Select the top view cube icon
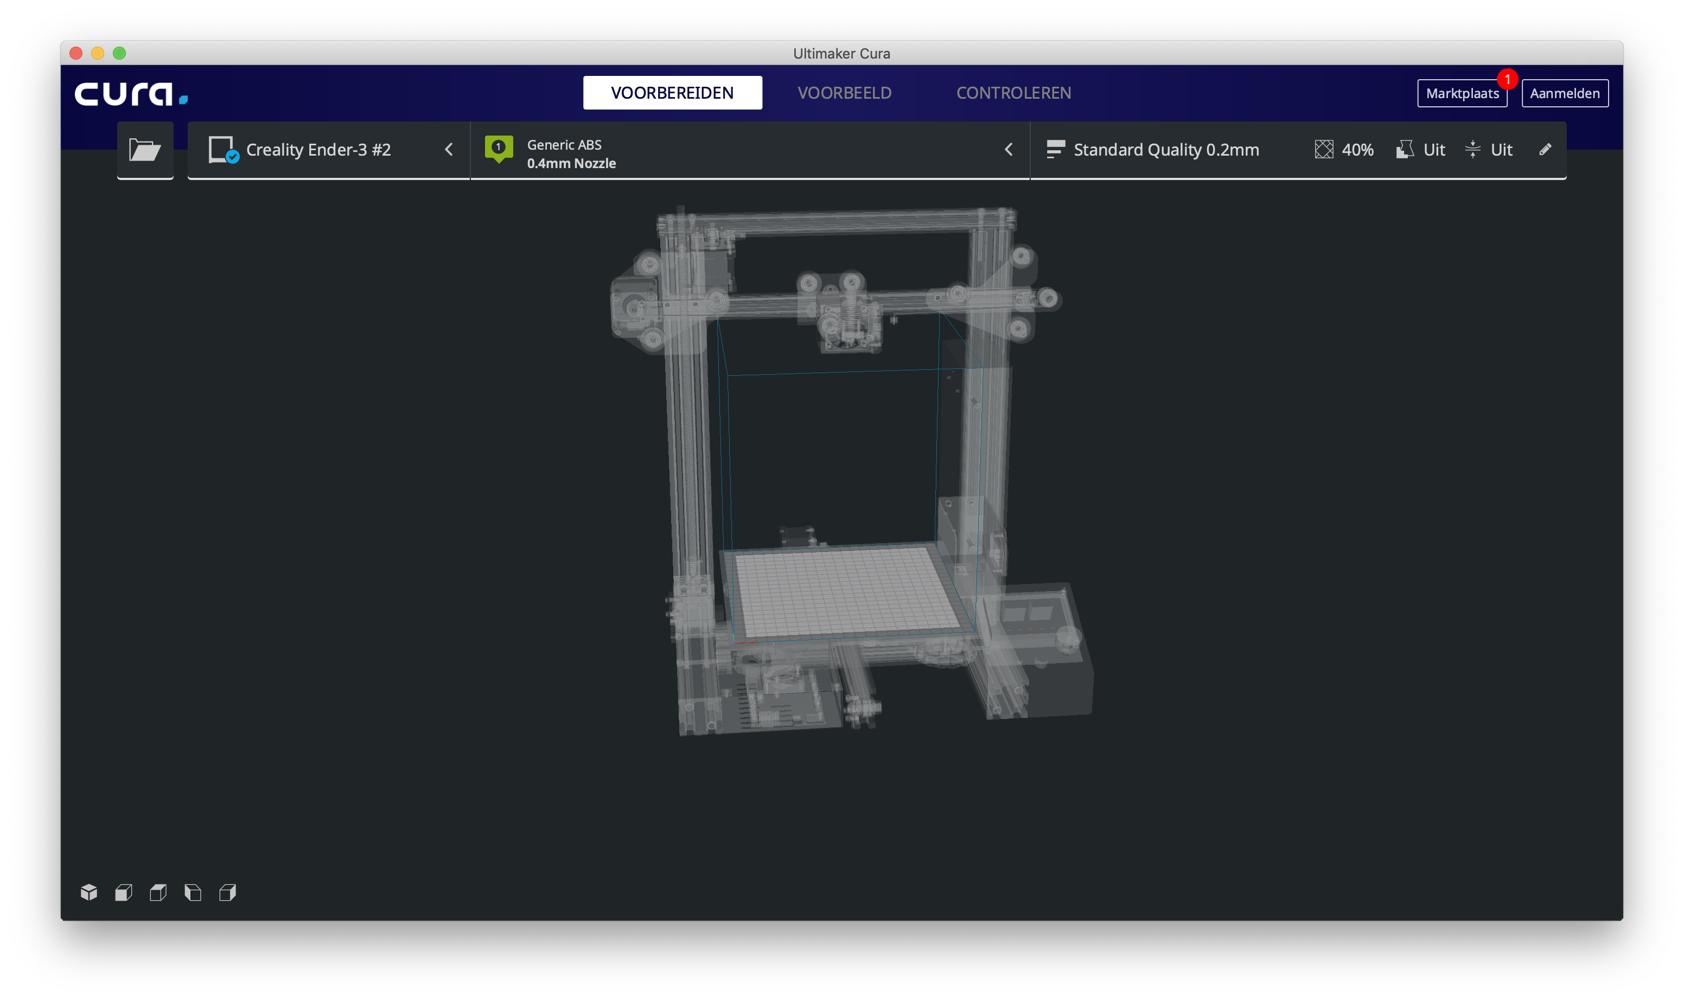1684x1001 pixels. (x=158, y=893)
